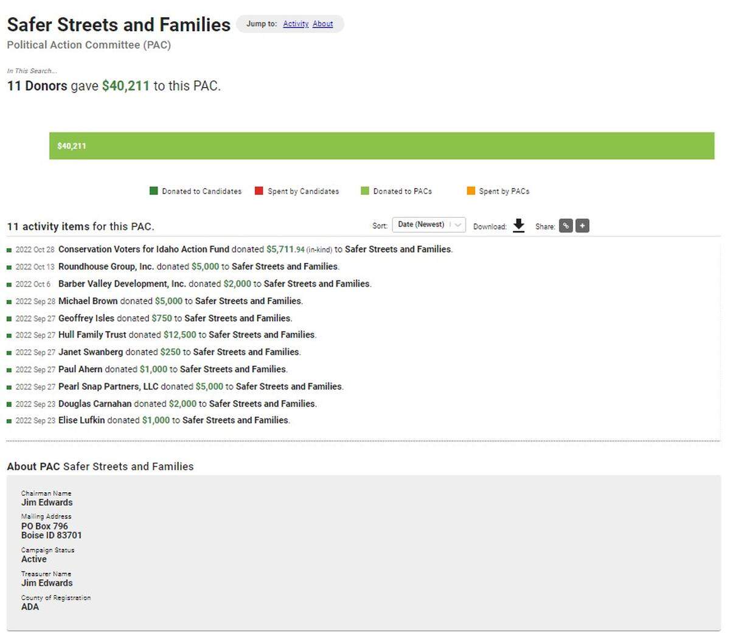Open Michael Brown donor entry
730x637 pixels.
[88, 301]
